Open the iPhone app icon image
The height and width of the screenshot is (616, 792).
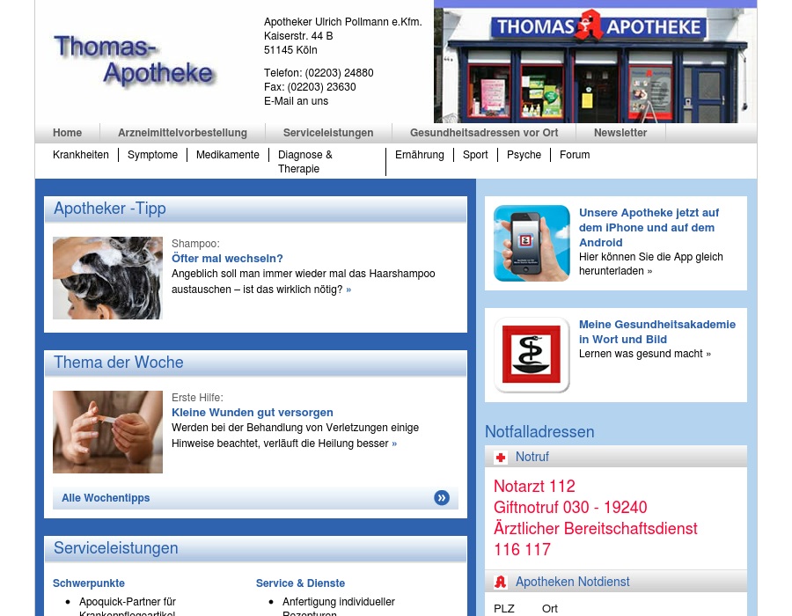pos(532,243)
